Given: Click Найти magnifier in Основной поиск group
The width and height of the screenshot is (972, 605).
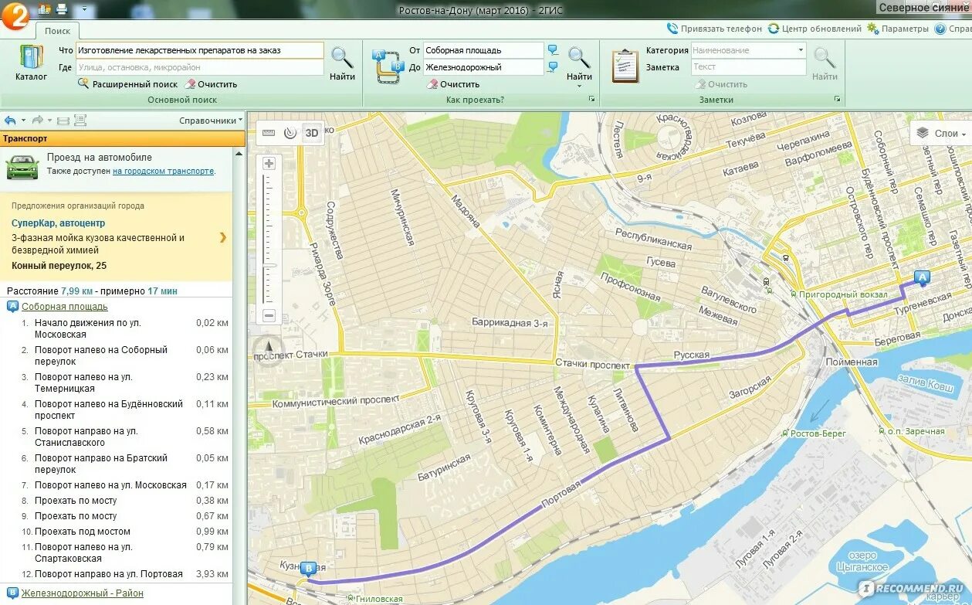Looking at the screenshot, I should [x=342, y=63].
